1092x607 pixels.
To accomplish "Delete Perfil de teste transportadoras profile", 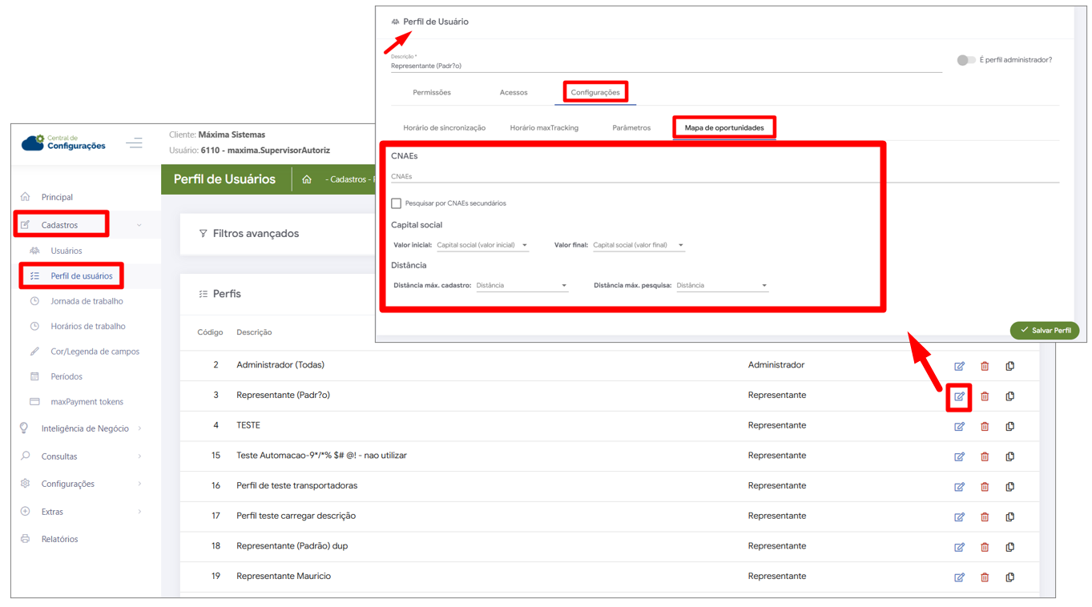I will 985,487.
